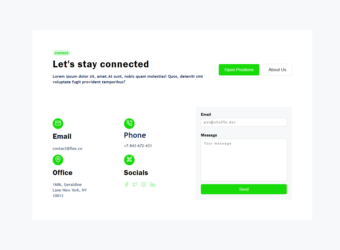Click the contact@flex.co email address
The height and width of the screenshot is (250, 340).
coord(68,149)
